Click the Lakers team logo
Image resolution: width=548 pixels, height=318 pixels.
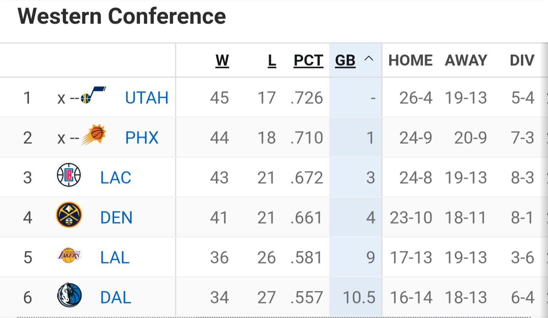69,255
